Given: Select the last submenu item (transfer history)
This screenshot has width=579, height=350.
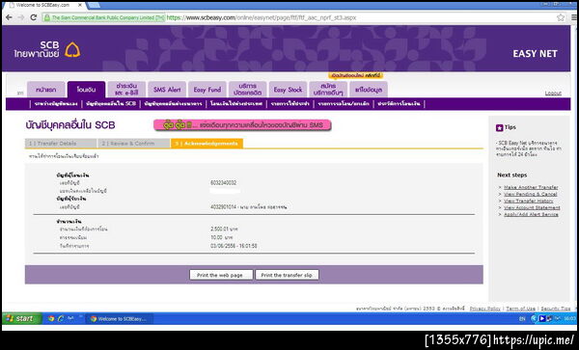Looking at the screenshot, I should pos(399,104).
